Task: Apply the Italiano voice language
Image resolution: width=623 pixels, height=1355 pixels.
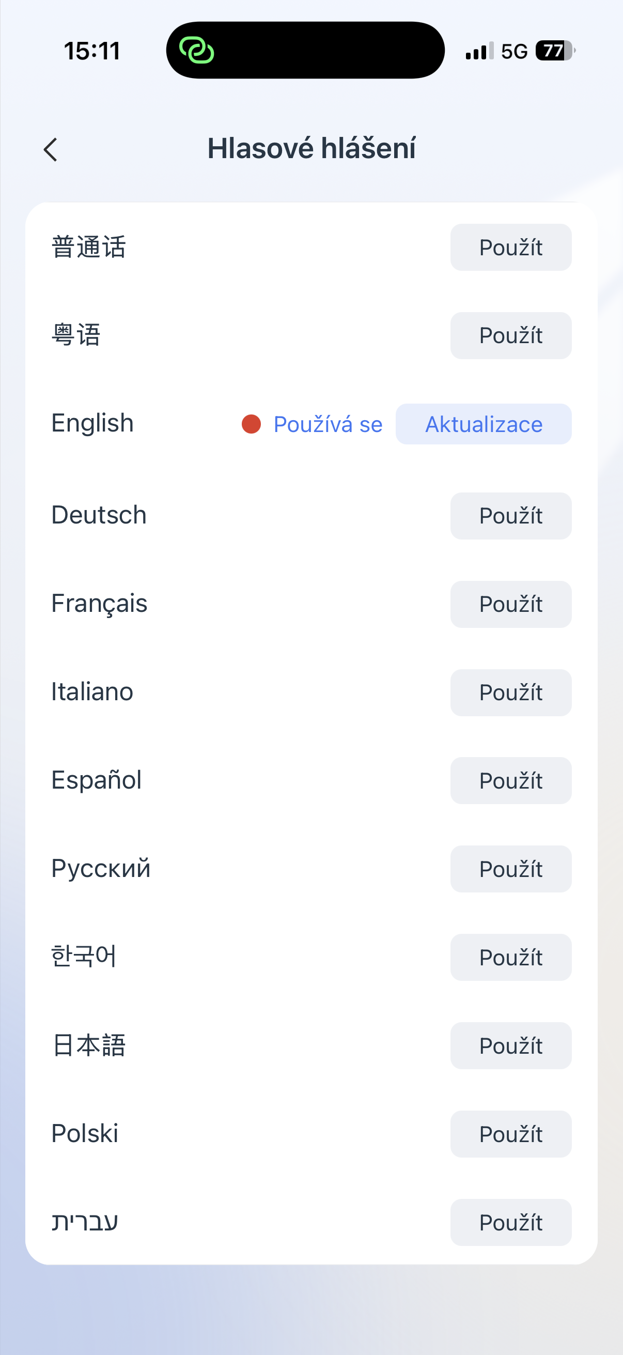Action: tap(510, 692)
